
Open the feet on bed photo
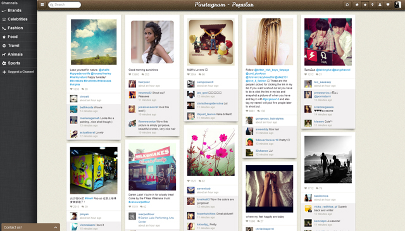tap(270, 189)
